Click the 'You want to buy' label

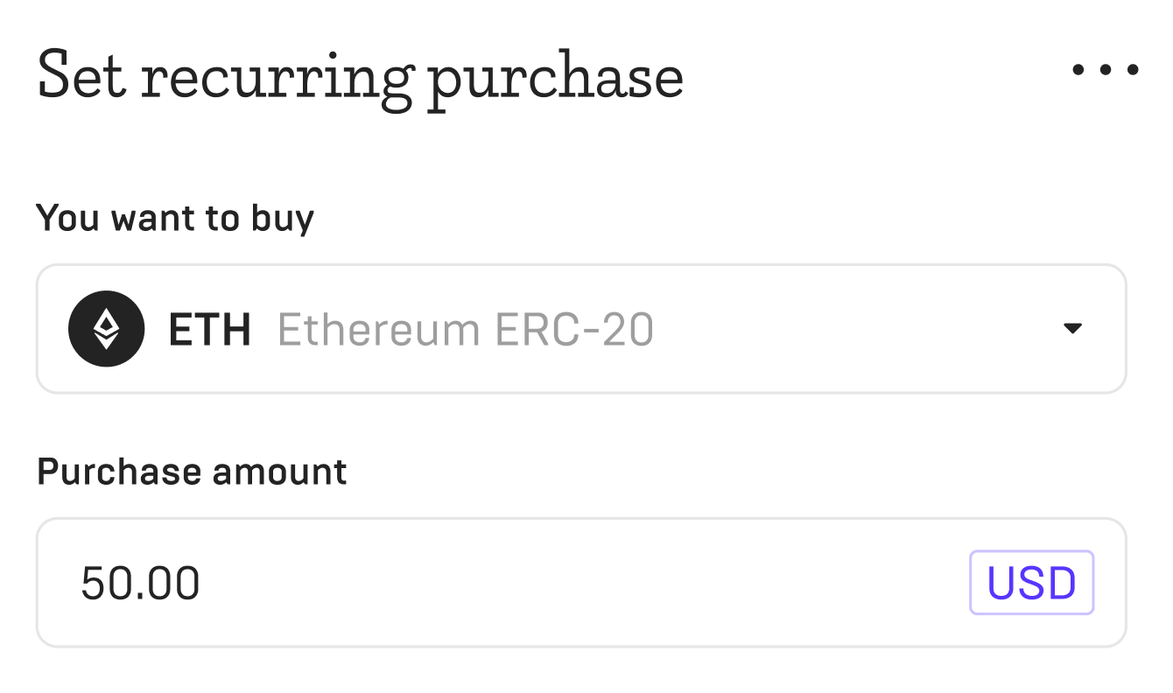pyautogui.click(x=174, y=218)
